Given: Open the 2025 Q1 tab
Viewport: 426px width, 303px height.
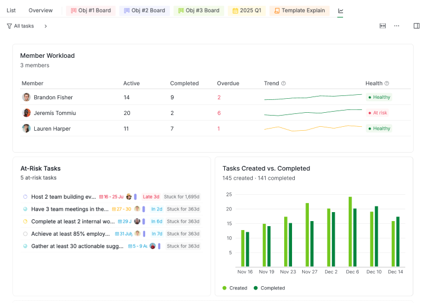Looking at the screenshot, I should [247, 11].
